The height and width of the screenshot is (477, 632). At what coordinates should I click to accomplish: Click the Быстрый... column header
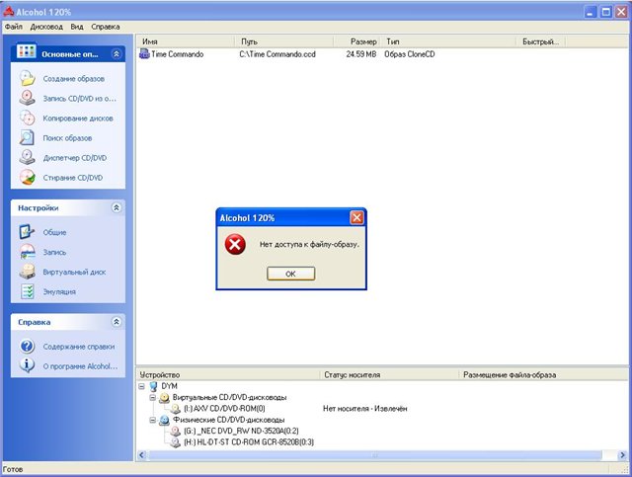[540, 41]
